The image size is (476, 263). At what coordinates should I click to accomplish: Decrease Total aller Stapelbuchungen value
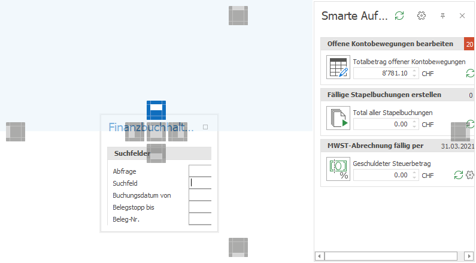click(x=414, y=126)
